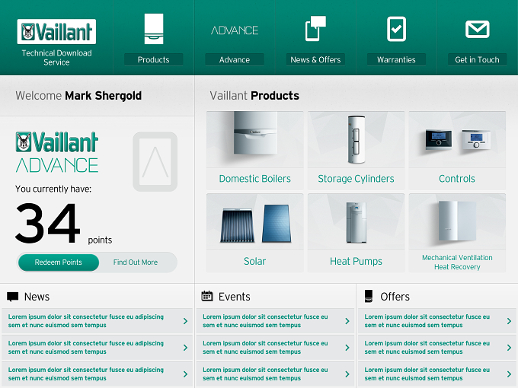Image resolution: width=518 pixels, height=388 pixels.
Task: Open the Controls product link
Action: (457, 179)
